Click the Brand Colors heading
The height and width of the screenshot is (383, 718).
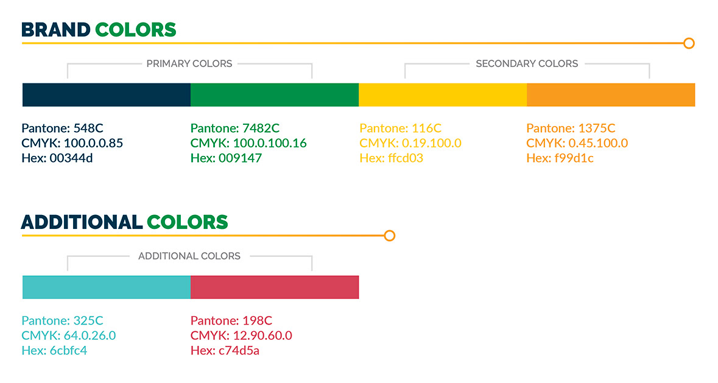click(99, 29)
